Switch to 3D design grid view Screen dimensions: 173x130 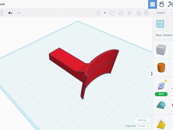[152, 4]
